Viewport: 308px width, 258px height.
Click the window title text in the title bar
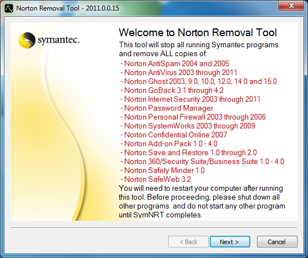tap(68, 8)
